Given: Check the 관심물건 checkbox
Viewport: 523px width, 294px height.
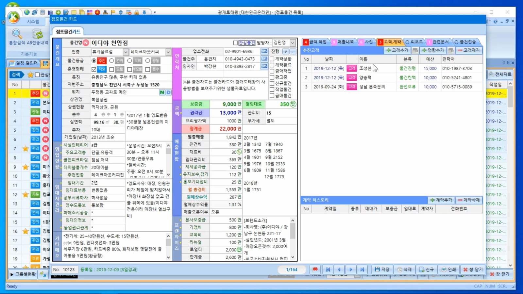Looking at the screenshot, I should tap(235, 43).
